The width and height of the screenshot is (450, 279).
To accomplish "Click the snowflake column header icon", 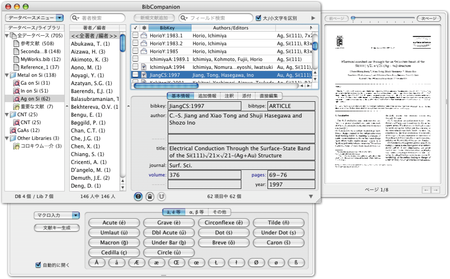I will click(x=144, y=28).
